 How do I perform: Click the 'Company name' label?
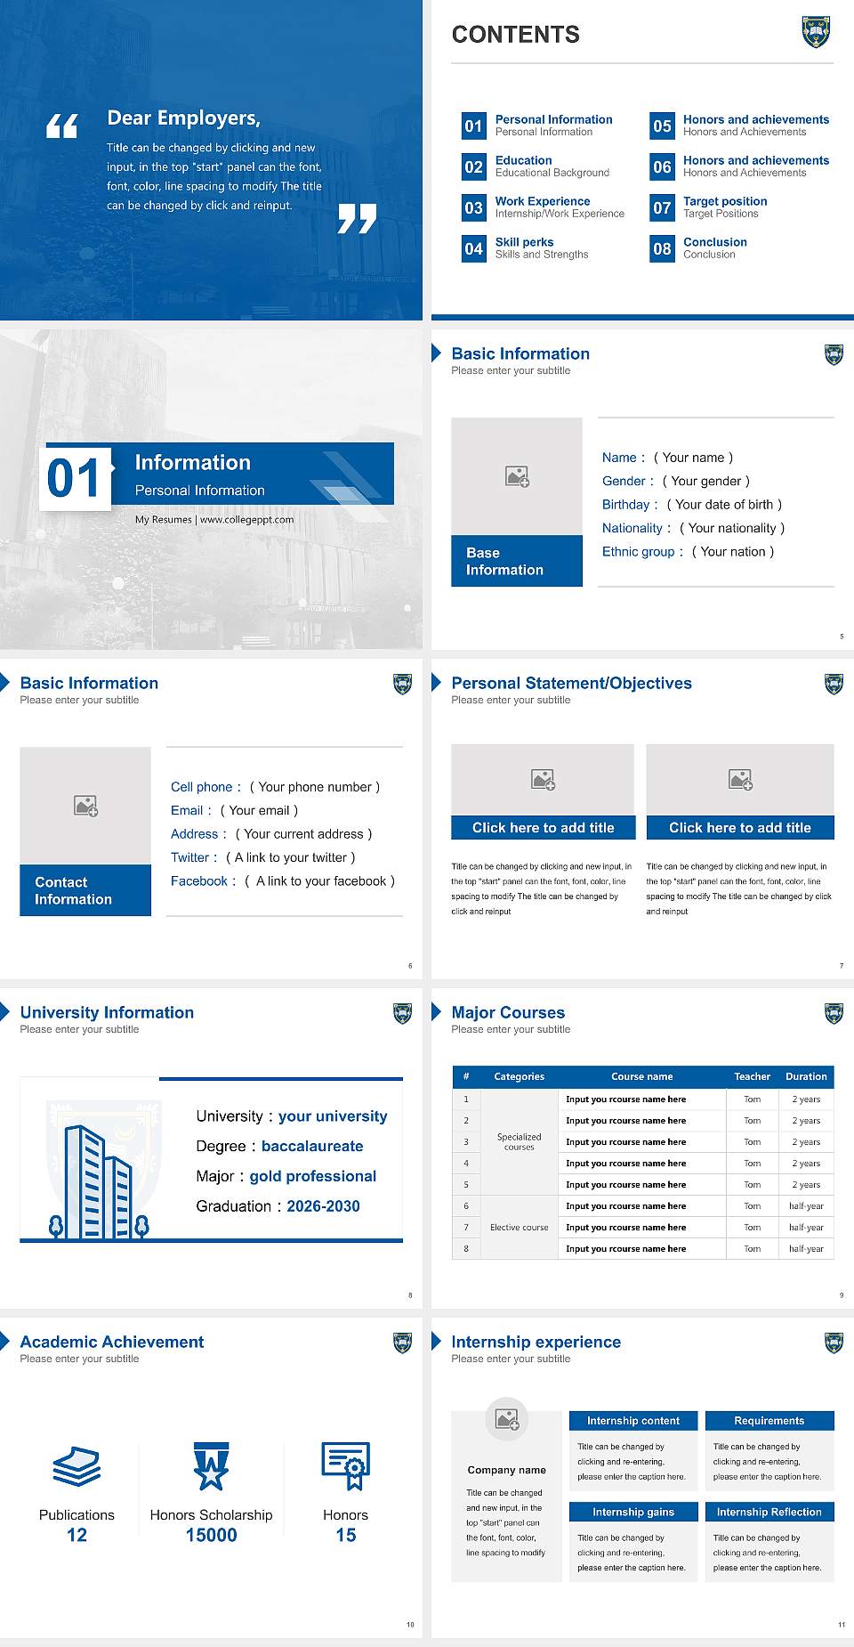[507, 1470]
